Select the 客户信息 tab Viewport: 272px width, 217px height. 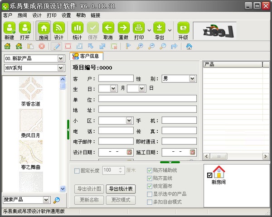point(87,56)
